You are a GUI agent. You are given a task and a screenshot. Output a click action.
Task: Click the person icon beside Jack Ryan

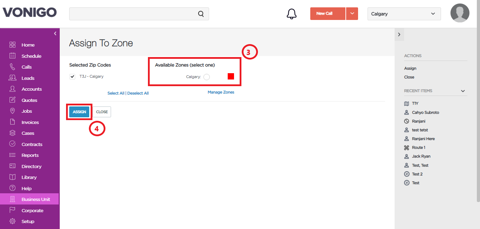tap(407, 157)
